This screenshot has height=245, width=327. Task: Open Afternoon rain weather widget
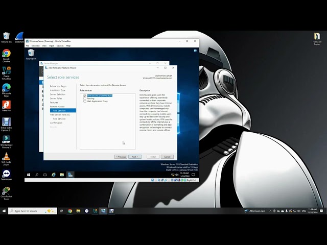[x=254, y=211]
